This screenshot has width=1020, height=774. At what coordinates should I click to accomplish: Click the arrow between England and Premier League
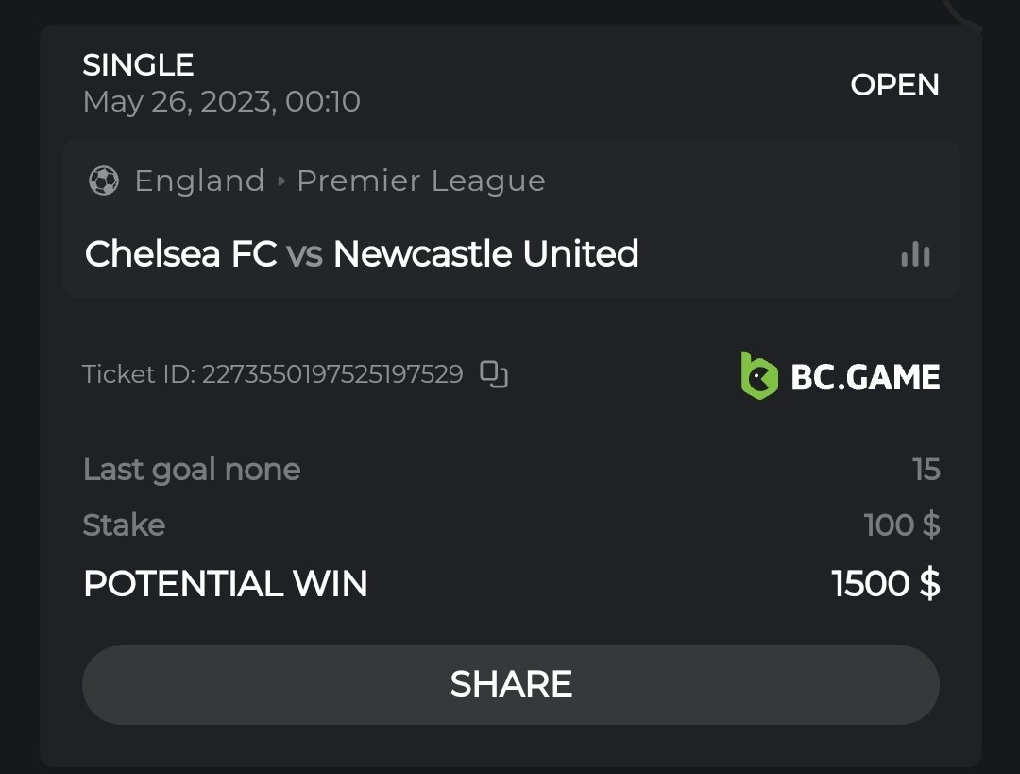(281, 181)
